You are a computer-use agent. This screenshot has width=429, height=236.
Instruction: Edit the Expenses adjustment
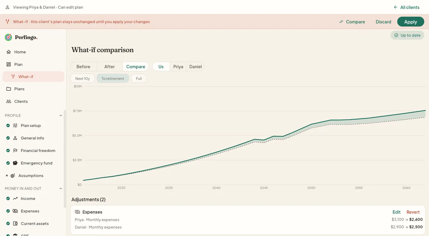tap(396, 212)
